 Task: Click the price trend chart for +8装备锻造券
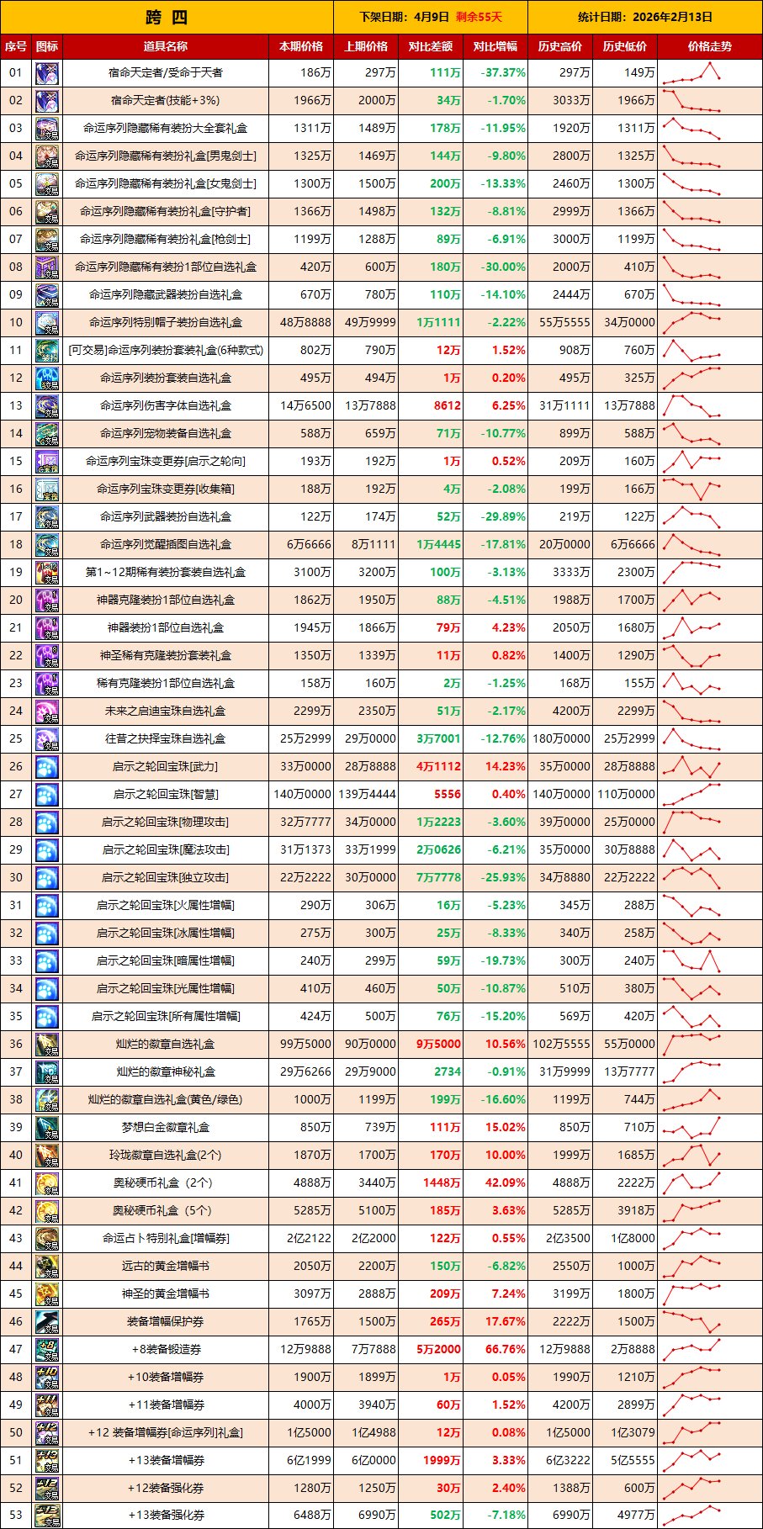pos(691,1349)
